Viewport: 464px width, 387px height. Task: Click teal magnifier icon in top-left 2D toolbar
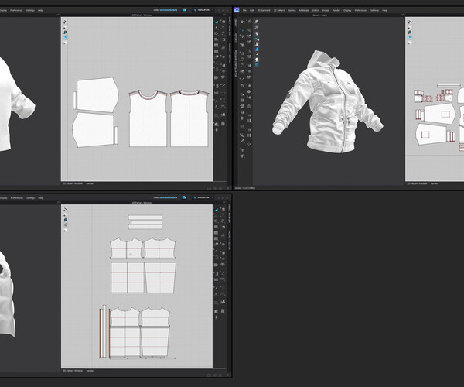[66, 32]
